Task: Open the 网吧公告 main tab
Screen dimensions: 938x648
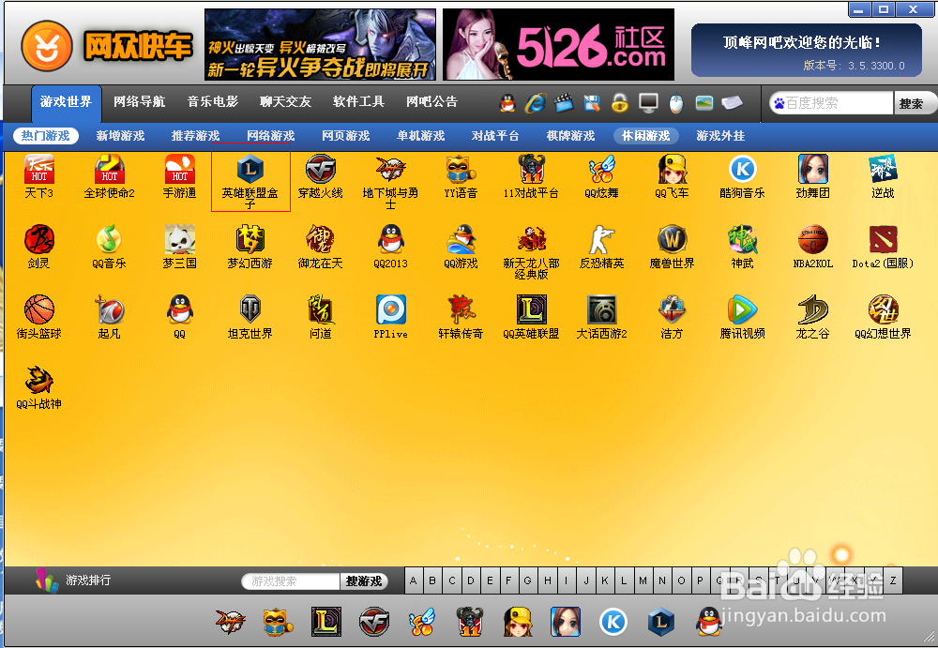Action: tap(431, 101)
